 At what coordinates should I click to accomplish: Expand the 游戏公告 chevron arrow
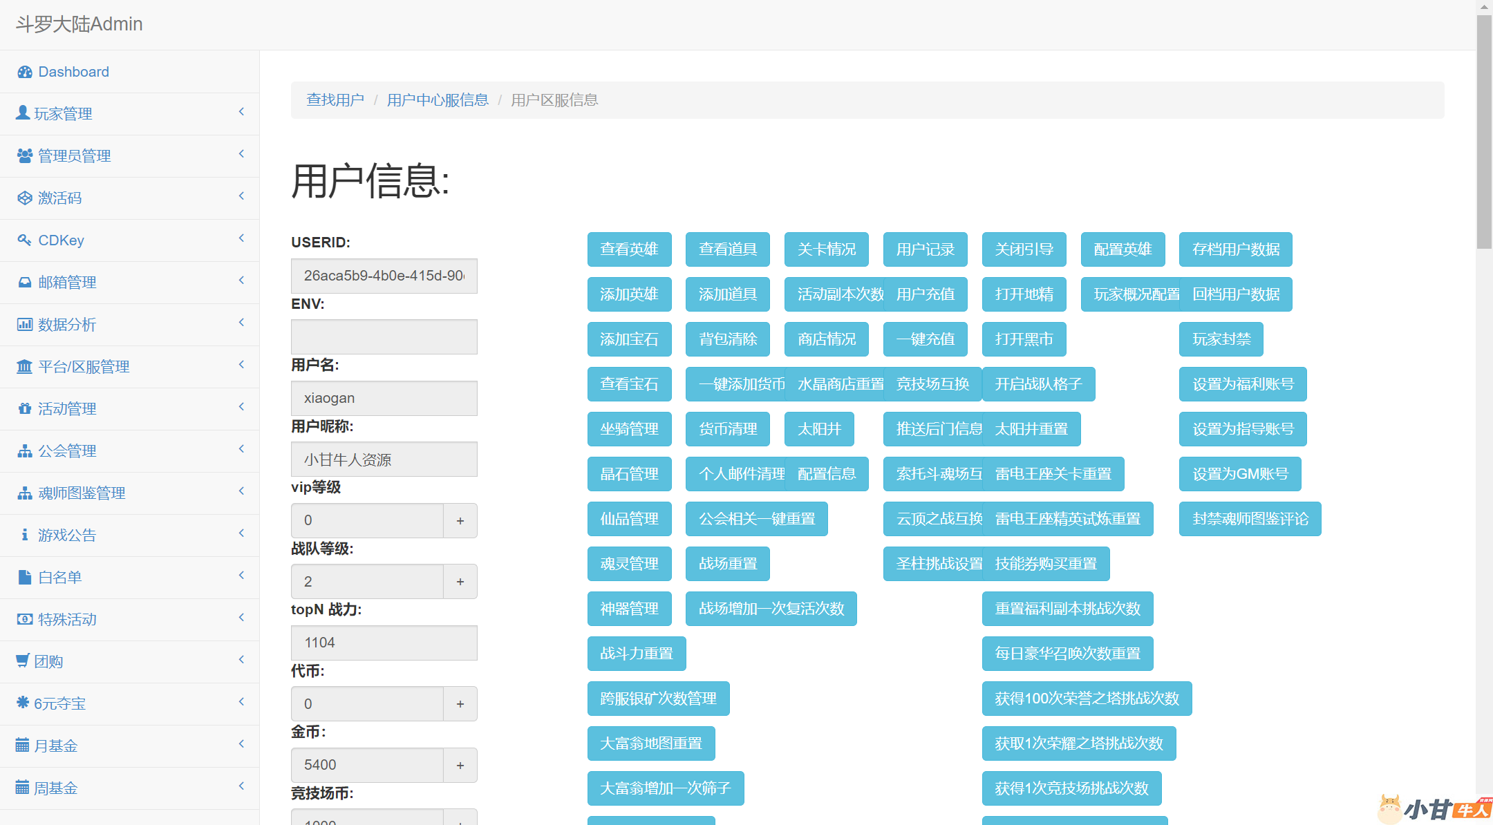[x=241, y=533]
